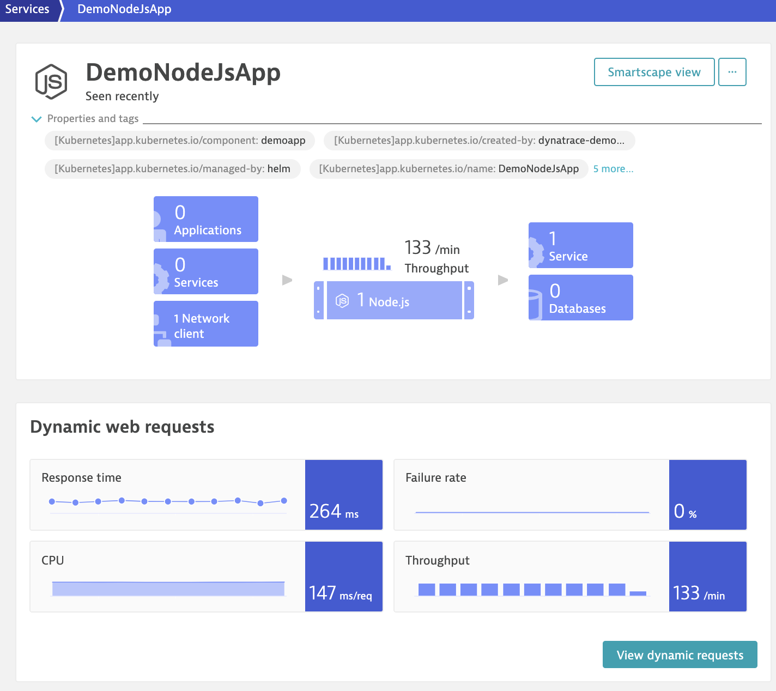View dynamic requests
776x691 pixels.
click(x=680, y=654)
